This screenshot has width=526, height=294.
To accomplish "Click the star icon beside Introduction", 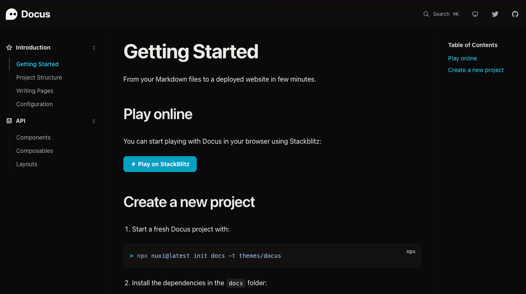I will [9, 48].
